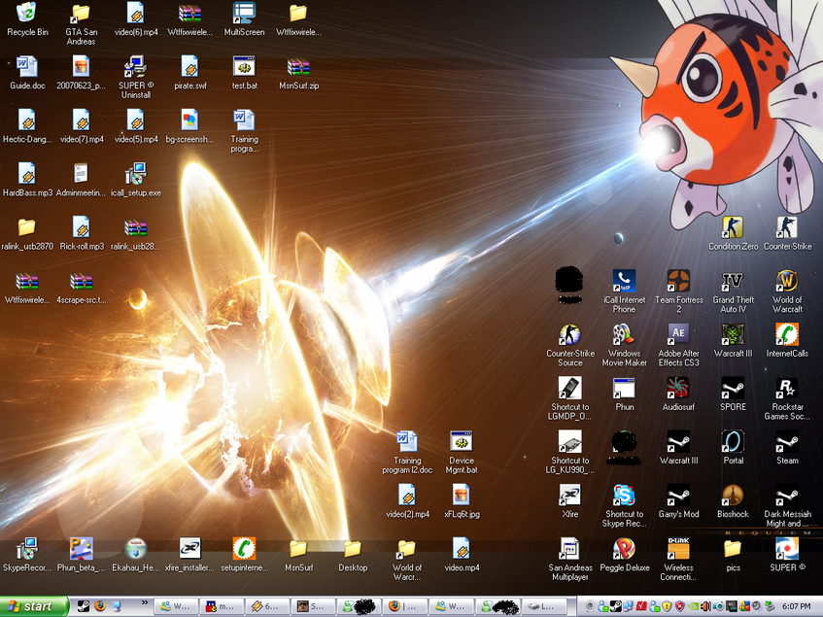
Task: Select the Audiosurf shortcut
Action: tap(678, 394)
